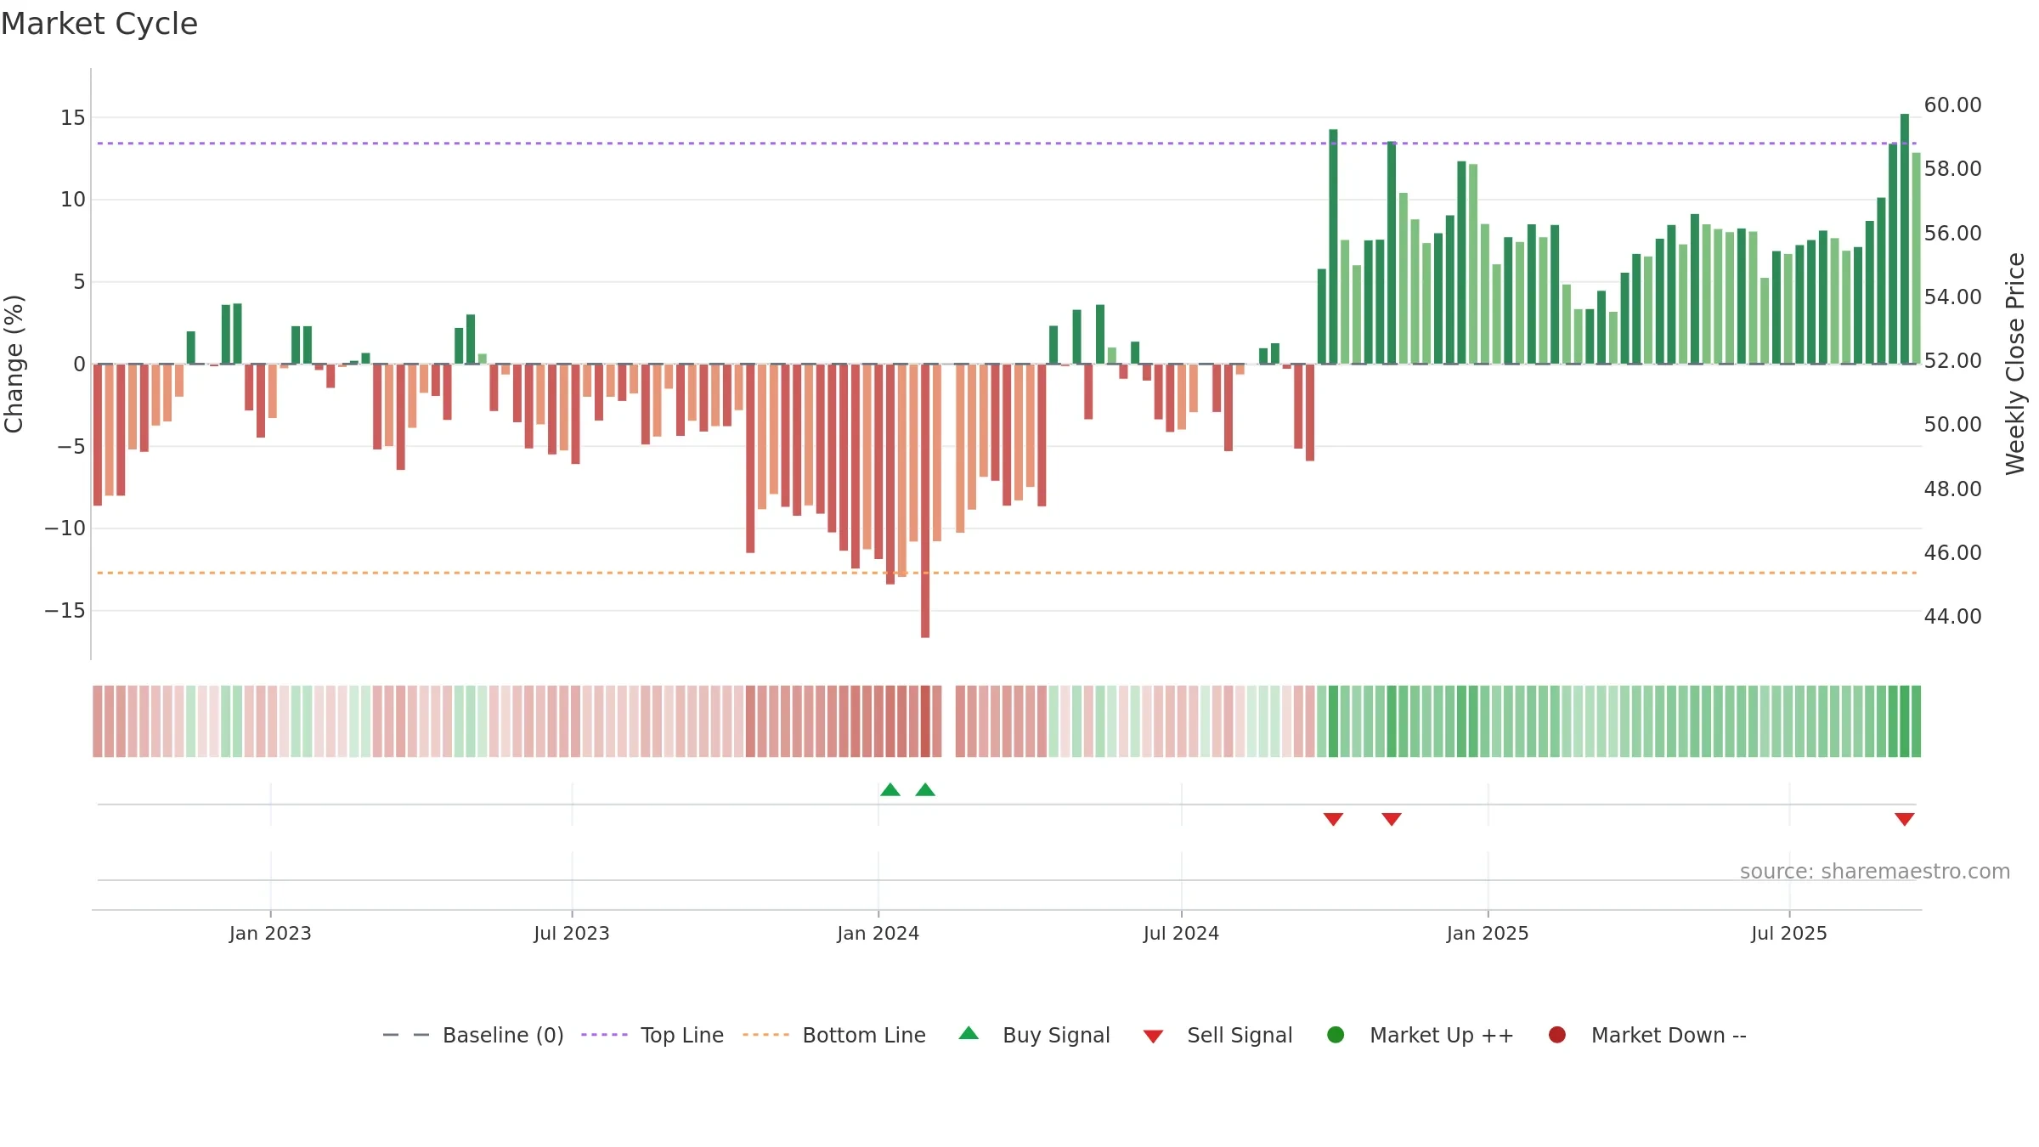Select the first sell signal marker after Jul 2024
The width and height of the screenshot is (2039, 1147).
point(1333,819)
